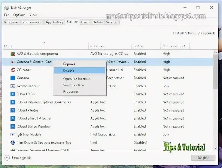Click the scrollbar down arrow
The height and width of the screenshot is (168, 222).
tap(215, 148)
